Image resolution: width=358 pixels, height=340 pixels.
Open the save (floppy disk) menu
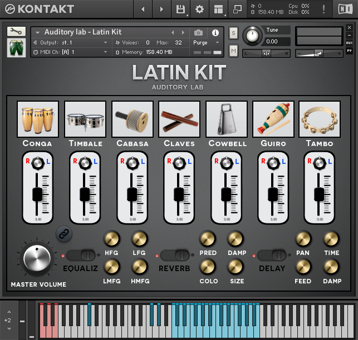(x=180, y=9)
